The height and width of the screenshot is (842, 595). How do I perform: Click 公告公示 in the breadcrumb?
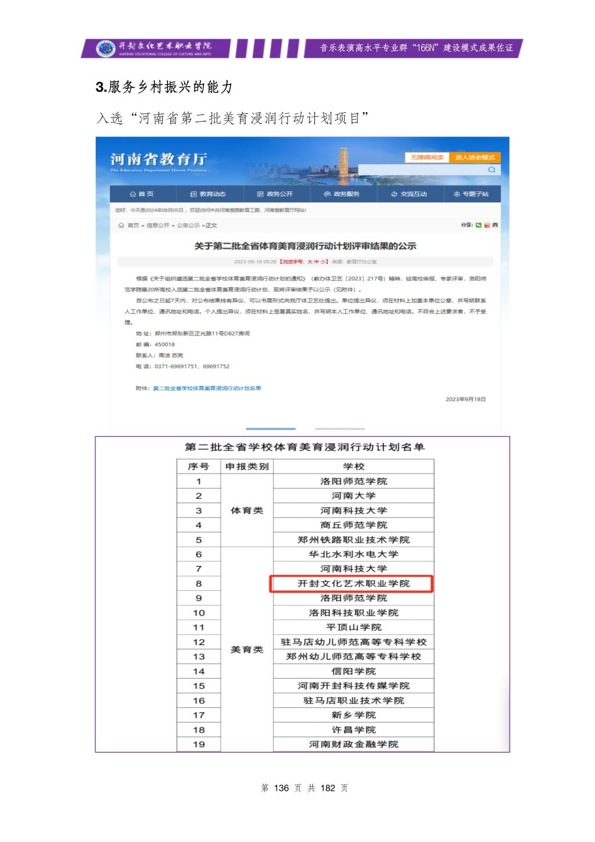coord(188,225)
